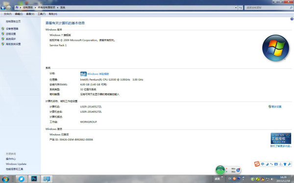Screen dimensions: 294x183
Task: Click the Windows 体验指数 link
Action: [98, 74]
